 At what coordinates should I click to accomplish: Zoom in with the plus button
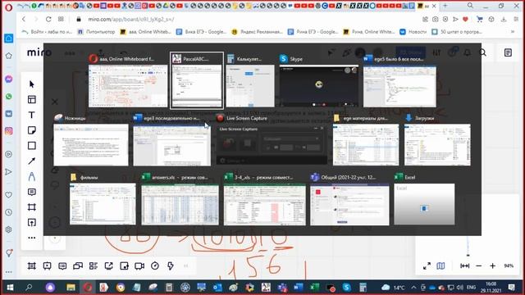(492, 265)
